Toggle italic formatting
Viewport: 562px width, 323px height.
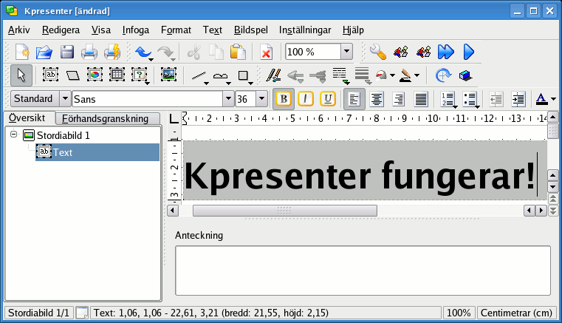pyautogui.click(x=305, y=99)
